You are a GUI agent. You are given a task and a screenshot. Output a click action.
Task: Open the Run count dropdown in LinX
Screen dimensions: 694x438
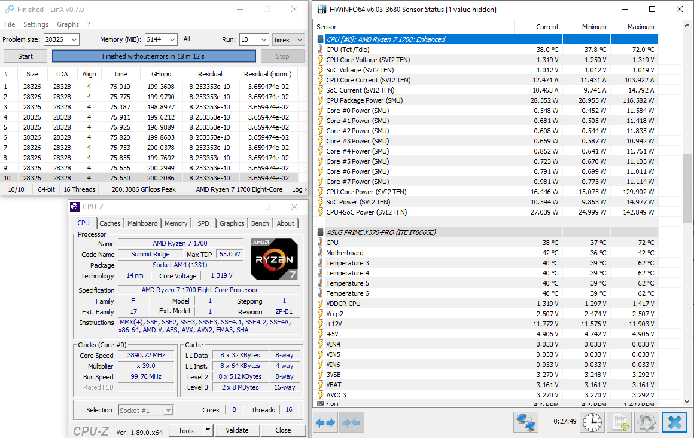pos(264,40)
